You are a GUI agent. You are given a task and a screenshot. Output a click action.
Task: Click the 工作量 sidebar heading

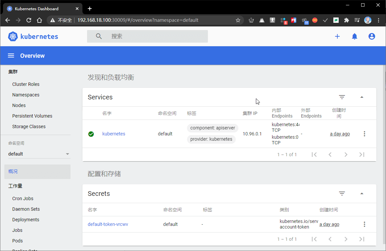[15, 186]
